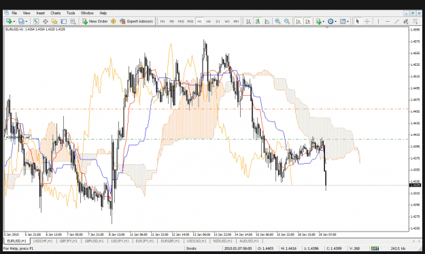Click the New Chart toolbar icon
Screen dimensions: 425x254
[9, 21]
